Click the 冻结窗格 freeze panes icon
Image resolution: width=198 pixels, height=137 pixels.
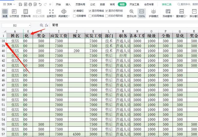(168, 11)
